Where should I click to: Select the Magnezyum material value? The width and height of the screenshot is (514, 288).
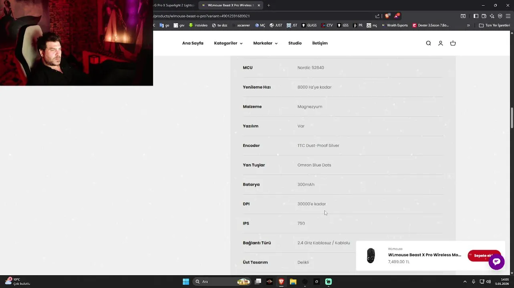tap(310, 107)
